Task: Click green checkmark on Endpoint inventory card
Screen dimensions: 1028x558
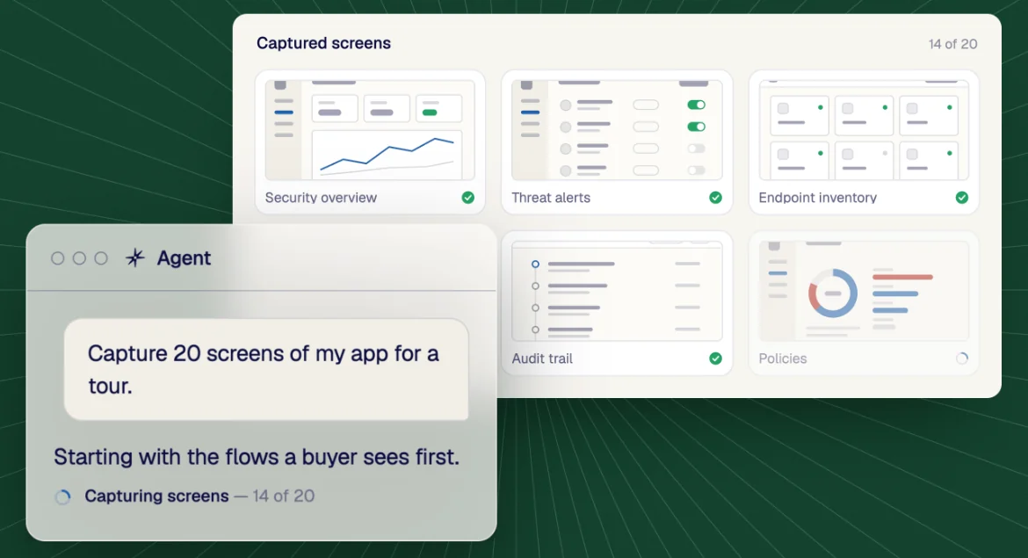Action: click(962, 198)
